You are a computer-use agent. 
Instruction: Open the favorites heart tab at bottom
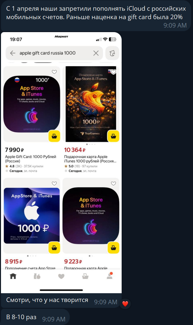[x=61, y=276]
